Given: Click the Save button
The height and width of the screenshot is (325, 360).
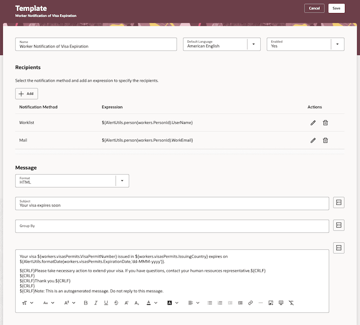Looking at the screenshot, I should coord(336,8).
